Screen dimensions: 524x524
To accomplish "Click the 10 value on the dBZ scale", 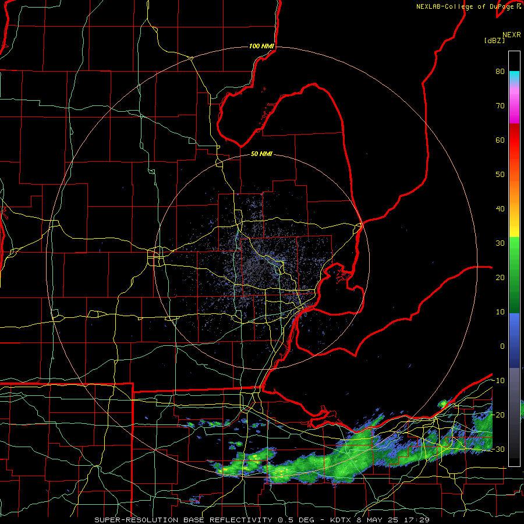I will pyautogui.click(x=500, y=312).
